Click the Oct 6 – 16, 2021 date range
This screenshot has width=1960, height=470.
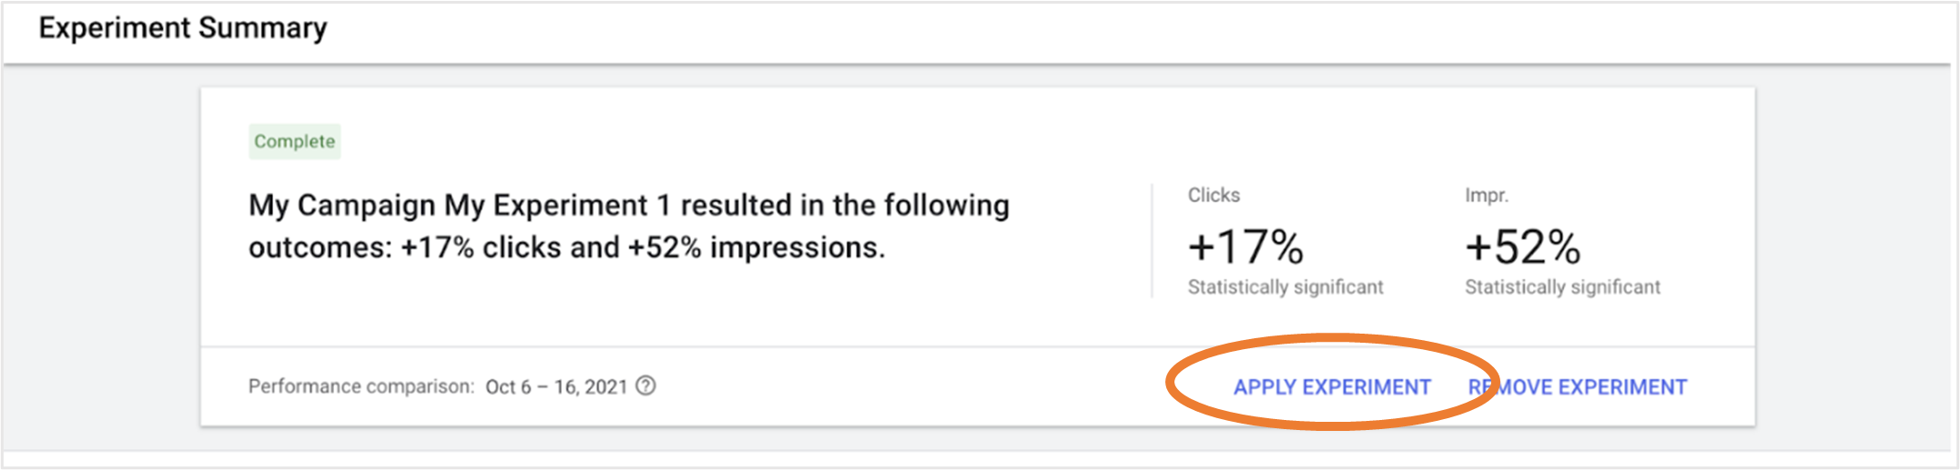point(556,387)
